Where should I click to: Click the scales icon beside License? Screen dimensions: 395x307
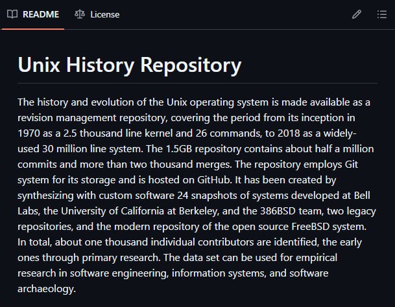coord(80,14)
